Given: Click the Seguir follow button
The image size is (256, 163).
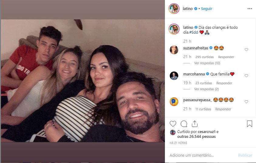Looking at the screenshot, I should (x=207, y=9).
